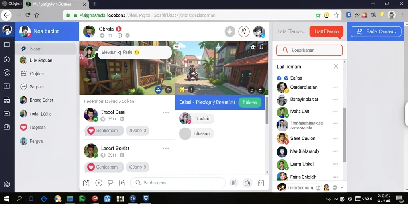
Task: Select Noam in the left sidebar
Action: (46, 49)
